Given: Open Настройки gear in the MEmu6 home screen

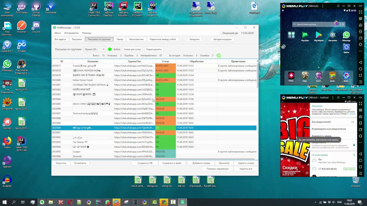Looking at the screenshot, I should 333,35.
